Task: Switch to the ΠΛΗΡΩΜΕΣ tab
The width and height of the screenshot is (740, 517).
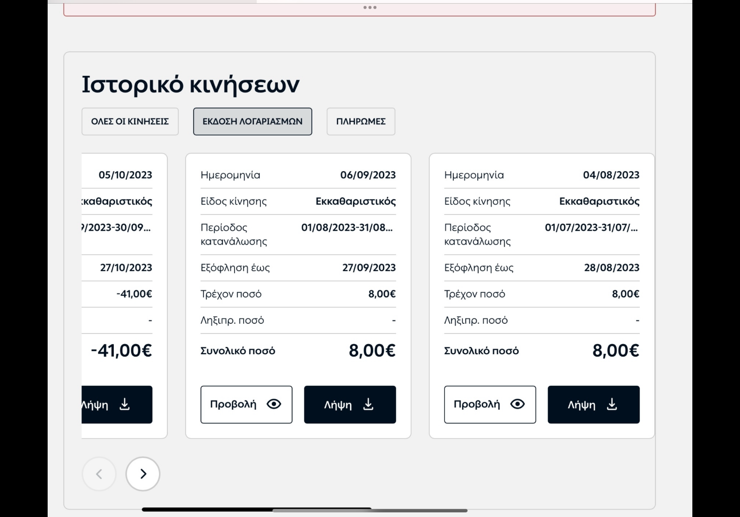Action: 361,122
